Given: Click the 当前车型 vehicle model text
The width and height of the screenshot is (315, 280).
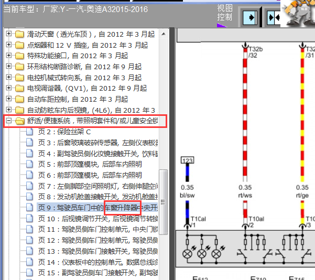Looking at the screenshot, I should [x=76, y=9].
